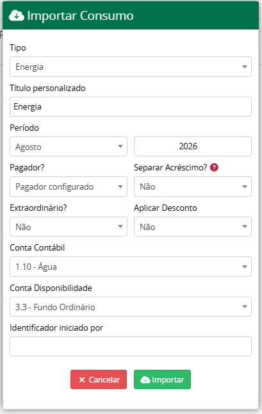
Task: Click the Identificador iniciado por input field
Action: point(131,347)
